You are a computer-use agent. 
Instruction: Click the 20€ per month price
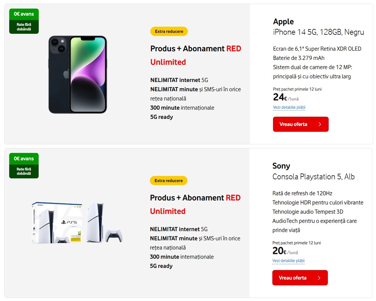click(x=285, y=251)
